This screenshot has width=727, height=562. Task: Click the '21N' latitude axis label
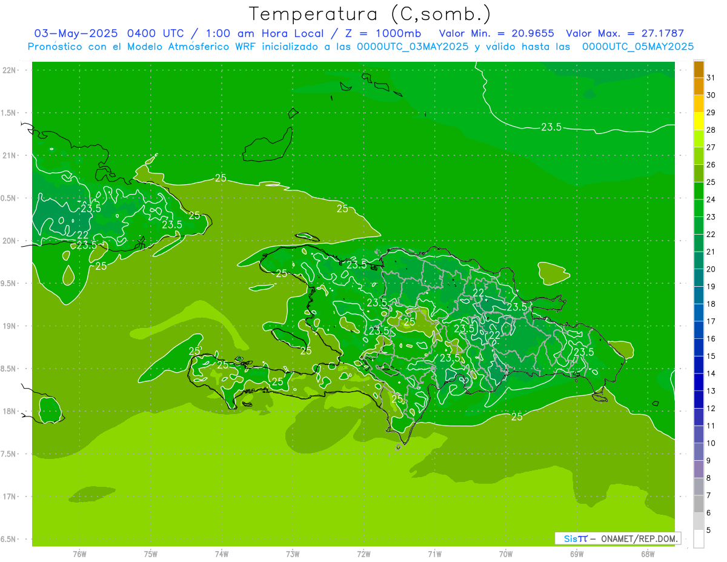[10, 155]
